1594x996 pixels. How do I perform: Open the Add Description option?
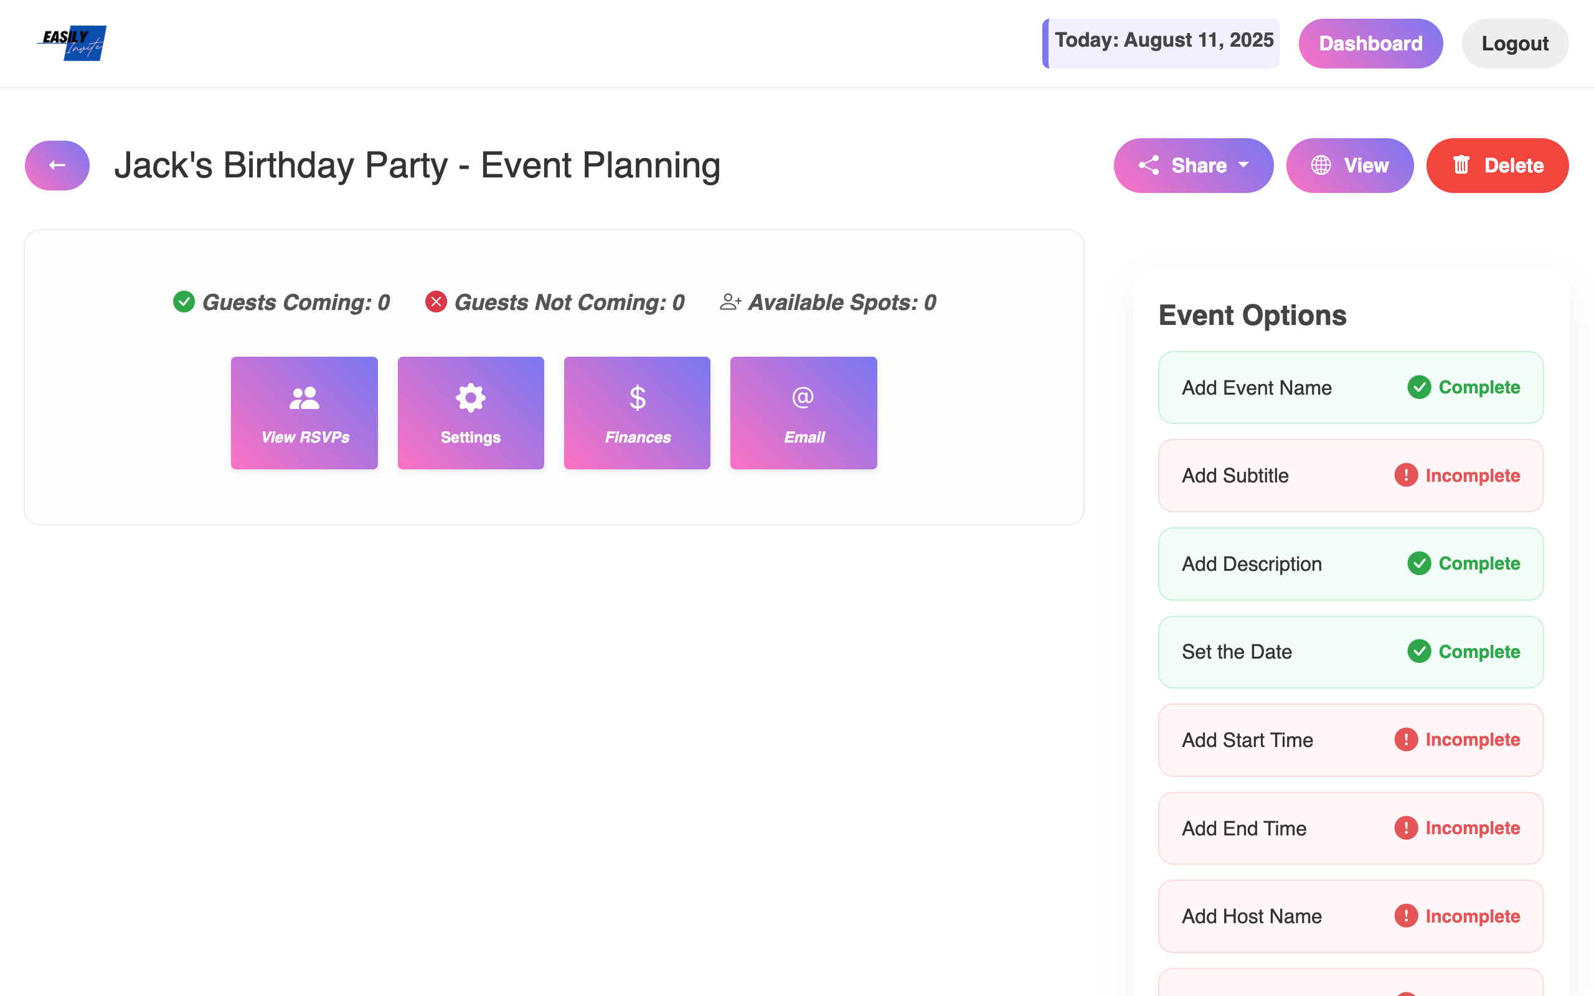(x=1351, y=564)
